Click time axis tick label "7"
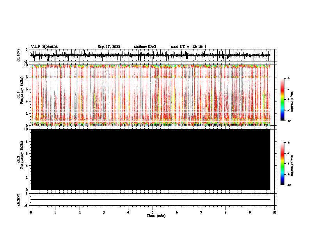The image size is (309, 238). [201, 212]
